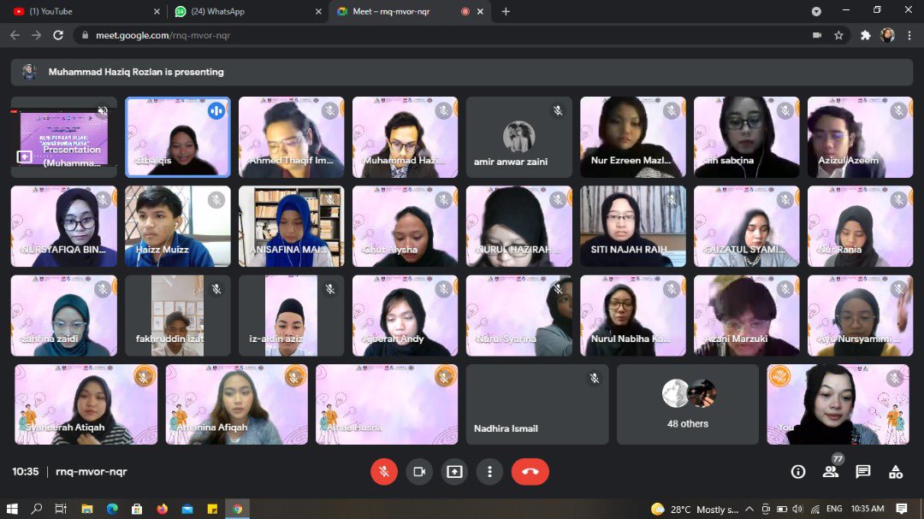Click the iz-aldin aziz video tile
The width and height of the screenshot is (924, 519).
[x=291, y=316]
